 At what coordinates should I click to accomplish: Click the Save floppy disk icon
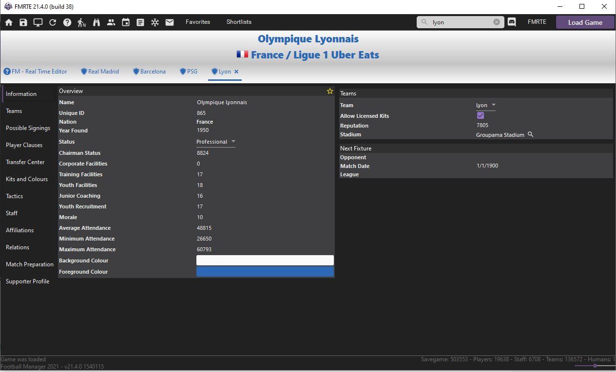click(x=23, y=22)
